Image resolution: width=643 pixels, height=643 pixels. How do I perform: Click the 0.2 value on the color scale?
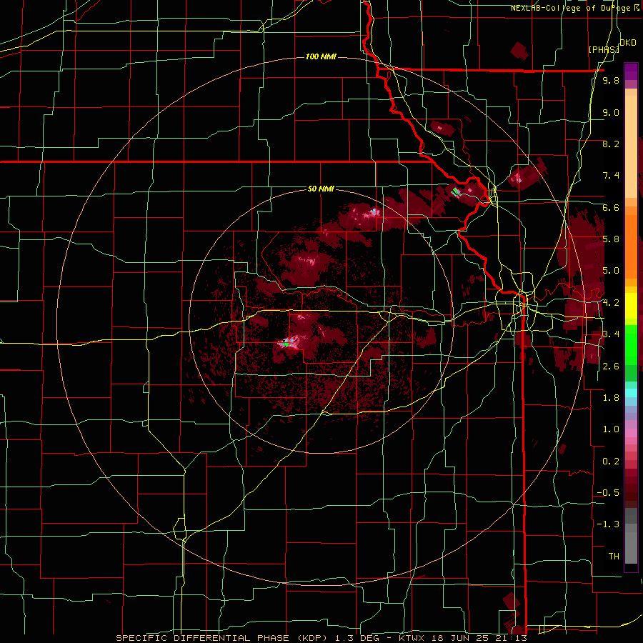(x=611, y=462)
